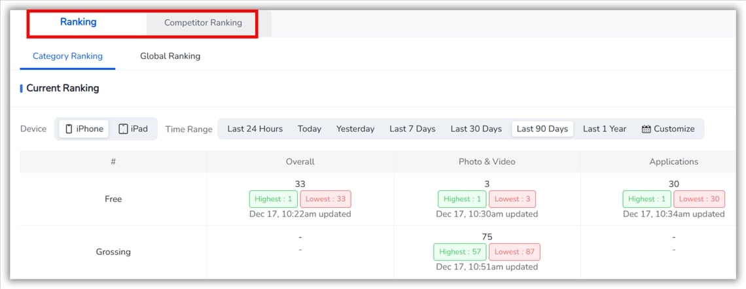Click the Photo & Video column header

tap(487, 161)
